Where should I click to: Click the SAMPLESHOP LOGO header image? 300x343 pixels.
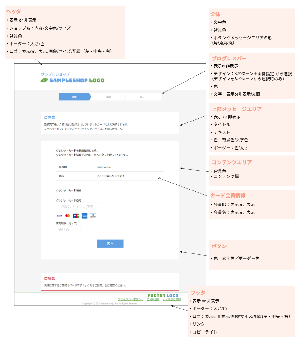coord(76,80)
